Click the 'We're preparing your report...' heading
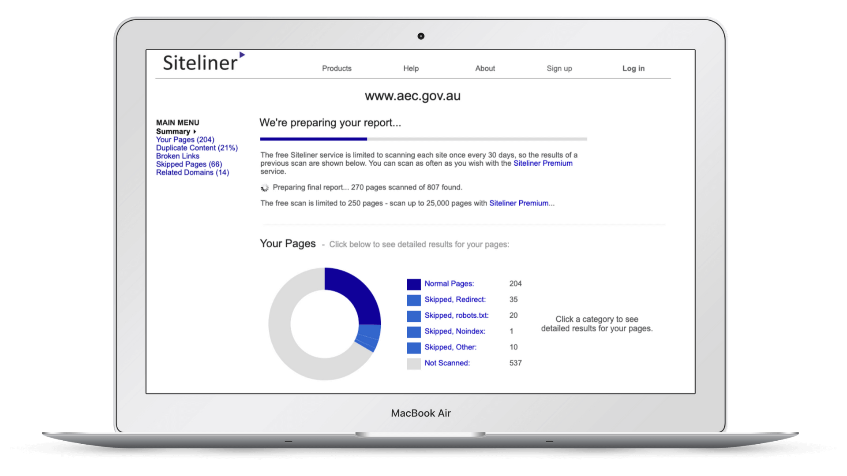The width and height of the screenshot is (847, 476). coord(330,123)
